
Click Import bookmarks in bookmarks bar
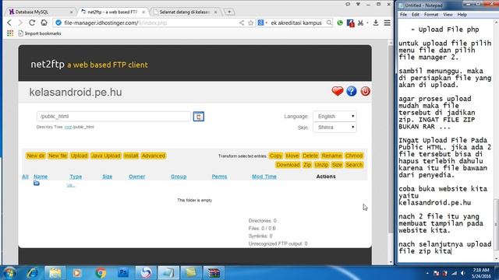click(x=40, y=33)
